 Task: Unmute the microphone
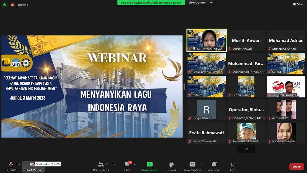point(11,166)
